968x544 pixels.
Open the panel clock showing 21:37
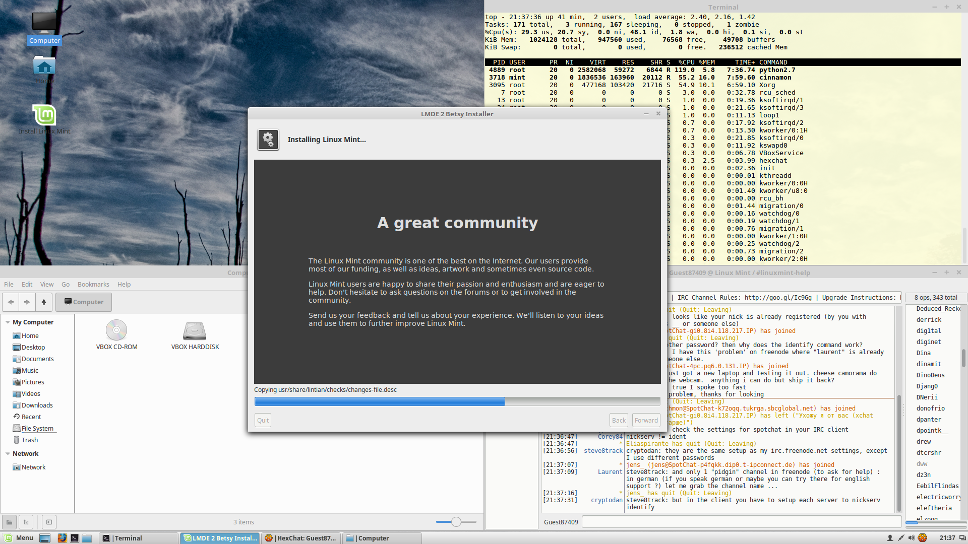(947, 538)
